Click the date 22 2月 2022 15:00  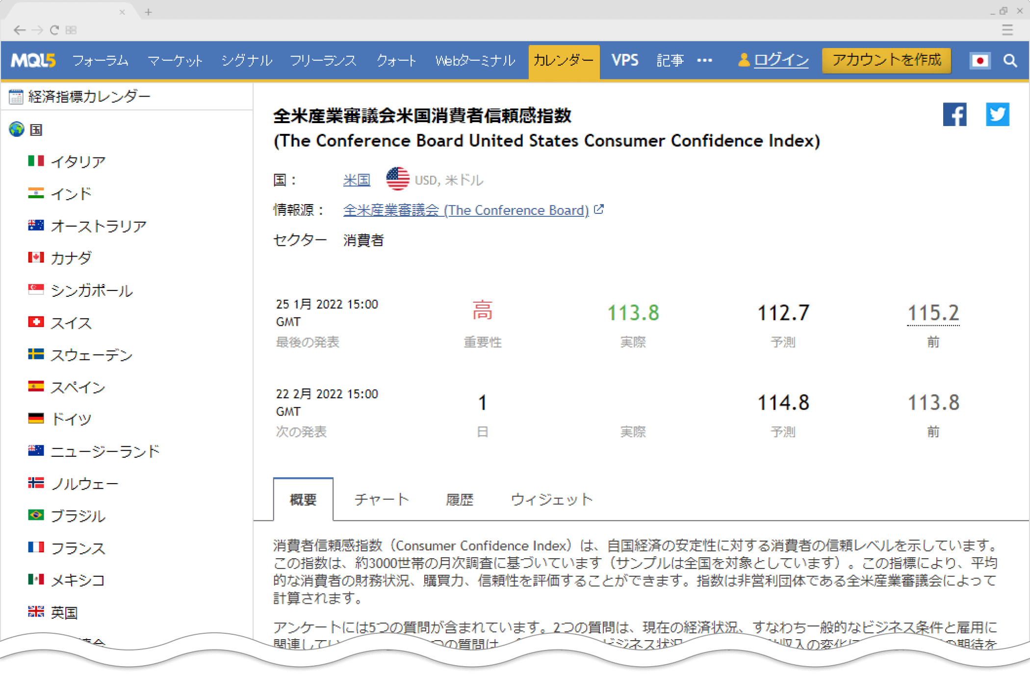[x=327, y=394]
